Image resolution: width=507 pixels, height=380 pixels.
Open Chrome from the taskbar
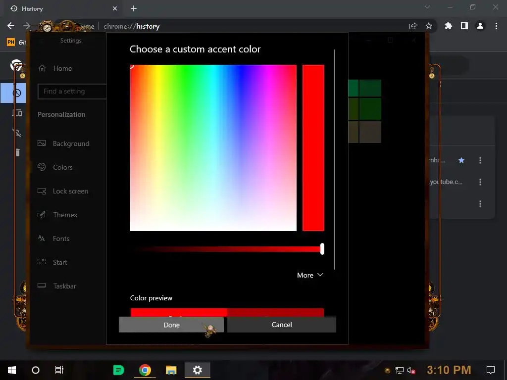tap(145, 370)
